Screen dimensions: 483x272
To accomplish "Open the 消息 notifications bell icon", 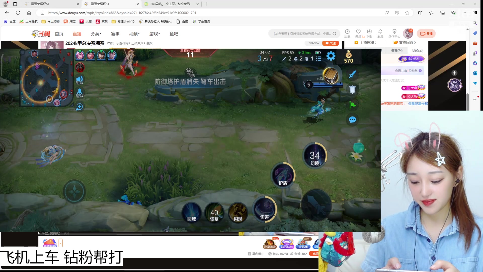I will click(x=380, y=33).
